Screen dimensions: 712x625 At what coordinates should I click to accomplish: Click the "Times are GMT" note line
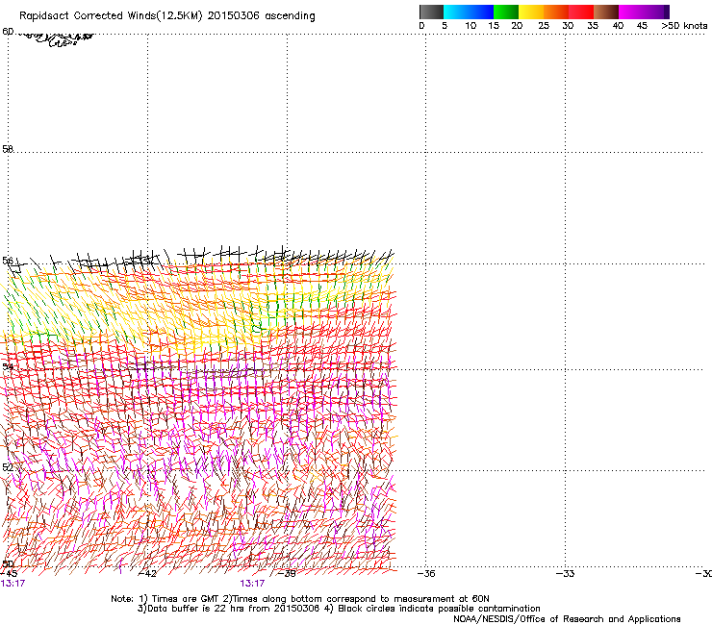300,599
